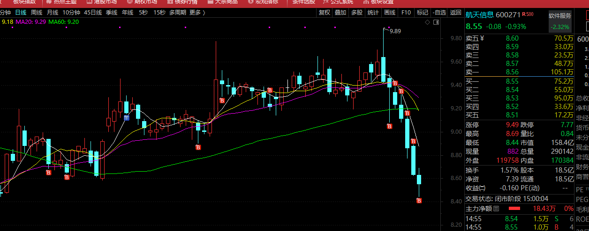Open the 大宗商品 menu

click(226, 1)
